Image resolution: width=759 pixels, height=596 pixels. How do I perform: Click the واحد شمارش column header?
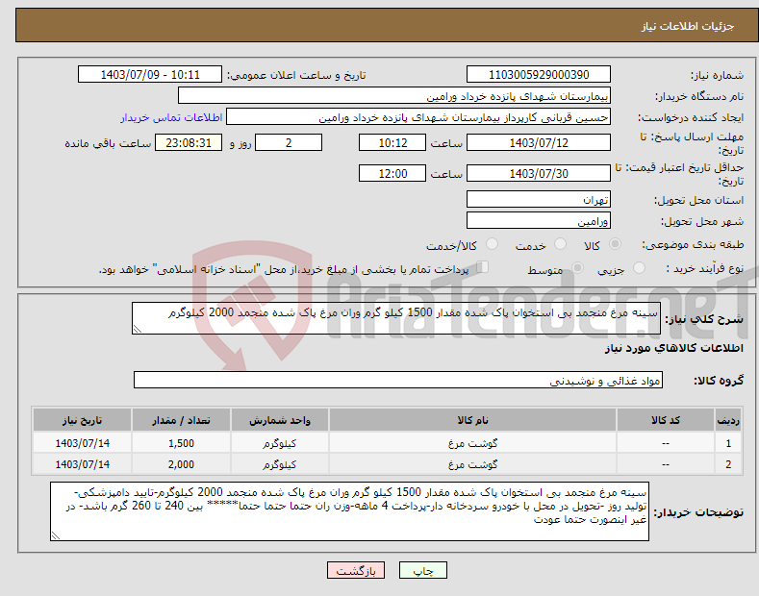280,420
